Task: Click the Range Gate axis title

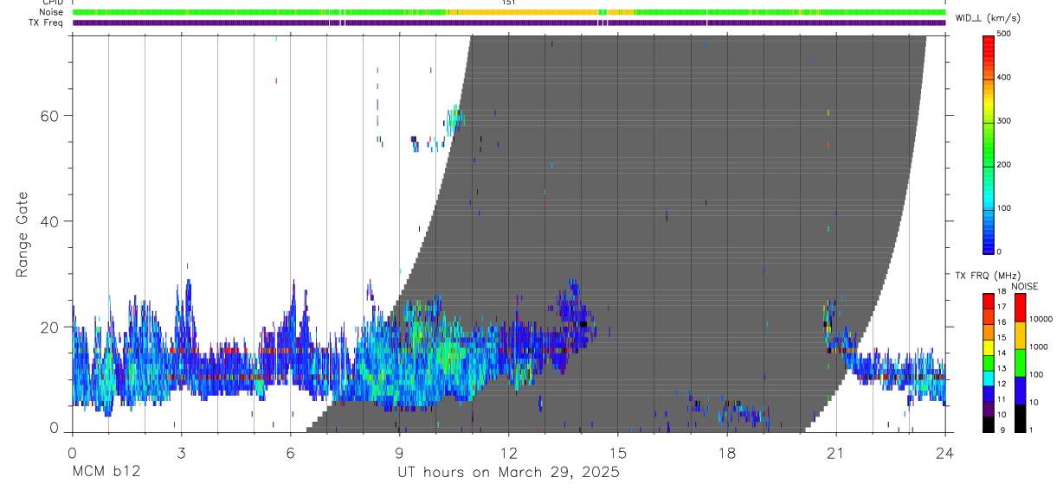Action: [x=23, y=234]
